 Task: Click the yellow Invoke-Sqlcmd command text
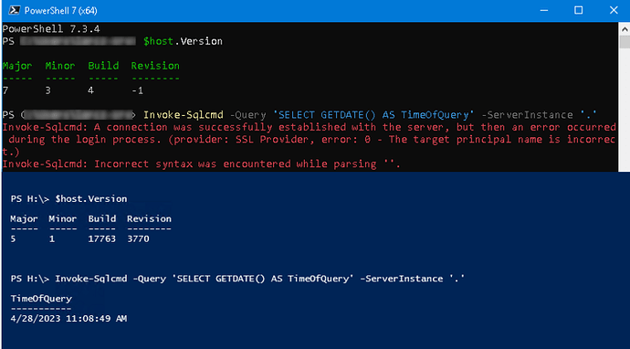click(184, 115)
